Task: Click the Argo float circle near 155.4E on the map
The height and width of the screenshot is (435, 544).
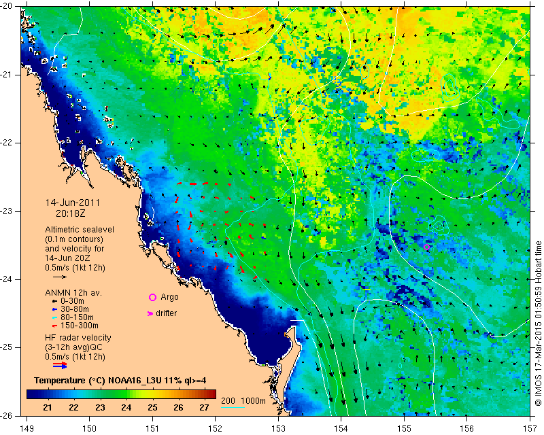Action: 427,247
